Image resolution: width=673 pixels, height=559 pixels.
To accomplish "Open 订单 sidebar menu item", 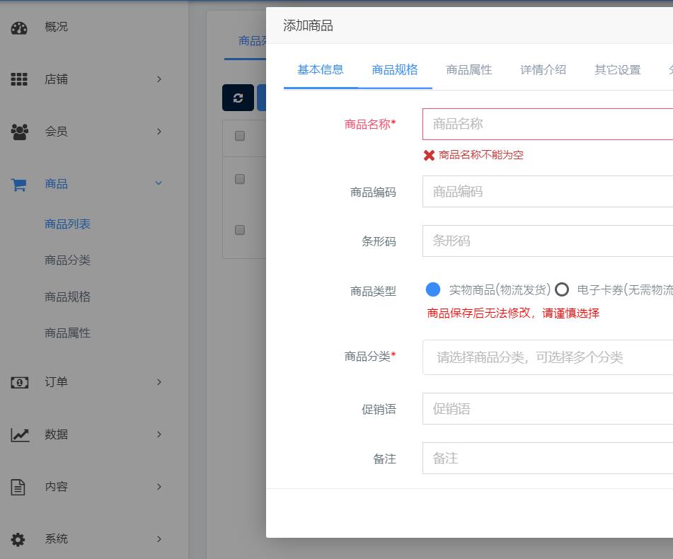I will pos(56,382).
